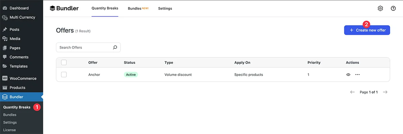
Task: Open License link in sidebar submenu
Action: click(9, 130)
